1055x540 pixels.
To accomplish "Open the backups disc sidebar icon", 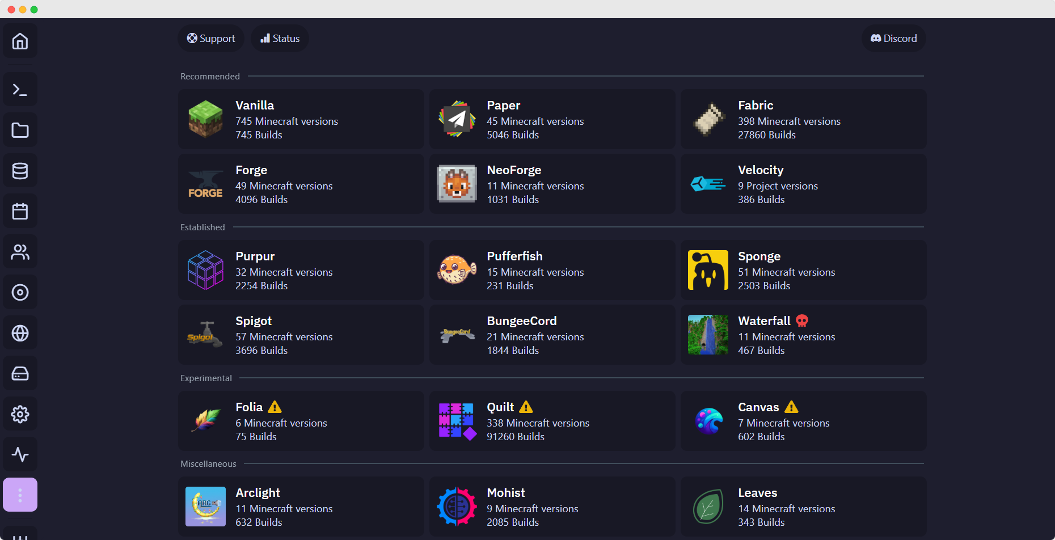I will pos(20,293).
